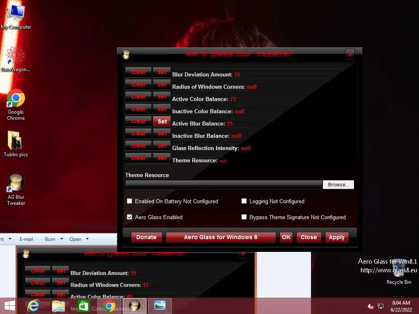Viewport: 419px width, 314px height.
Task: Click the network tray icon
Action: pos(381,306)
